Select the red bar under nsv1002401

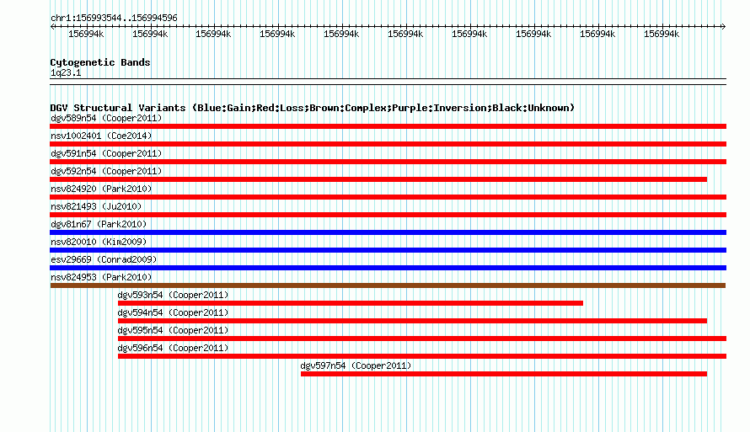pyautogui.click(x=388, y=144)
